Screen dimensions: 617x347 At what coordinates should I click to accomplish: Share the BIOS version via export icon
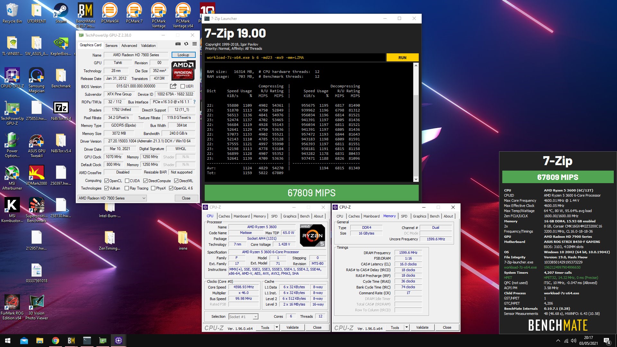173,86
